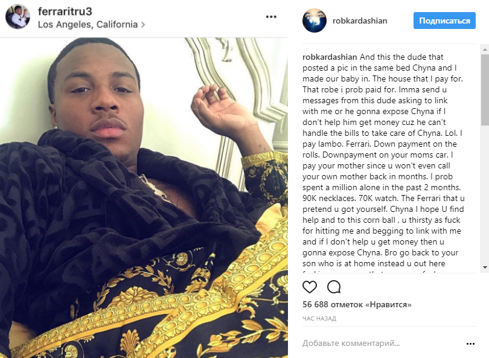The image size is (489, 358).
Task: Click the caption author name robkardashian
Action: pos(330,57)
